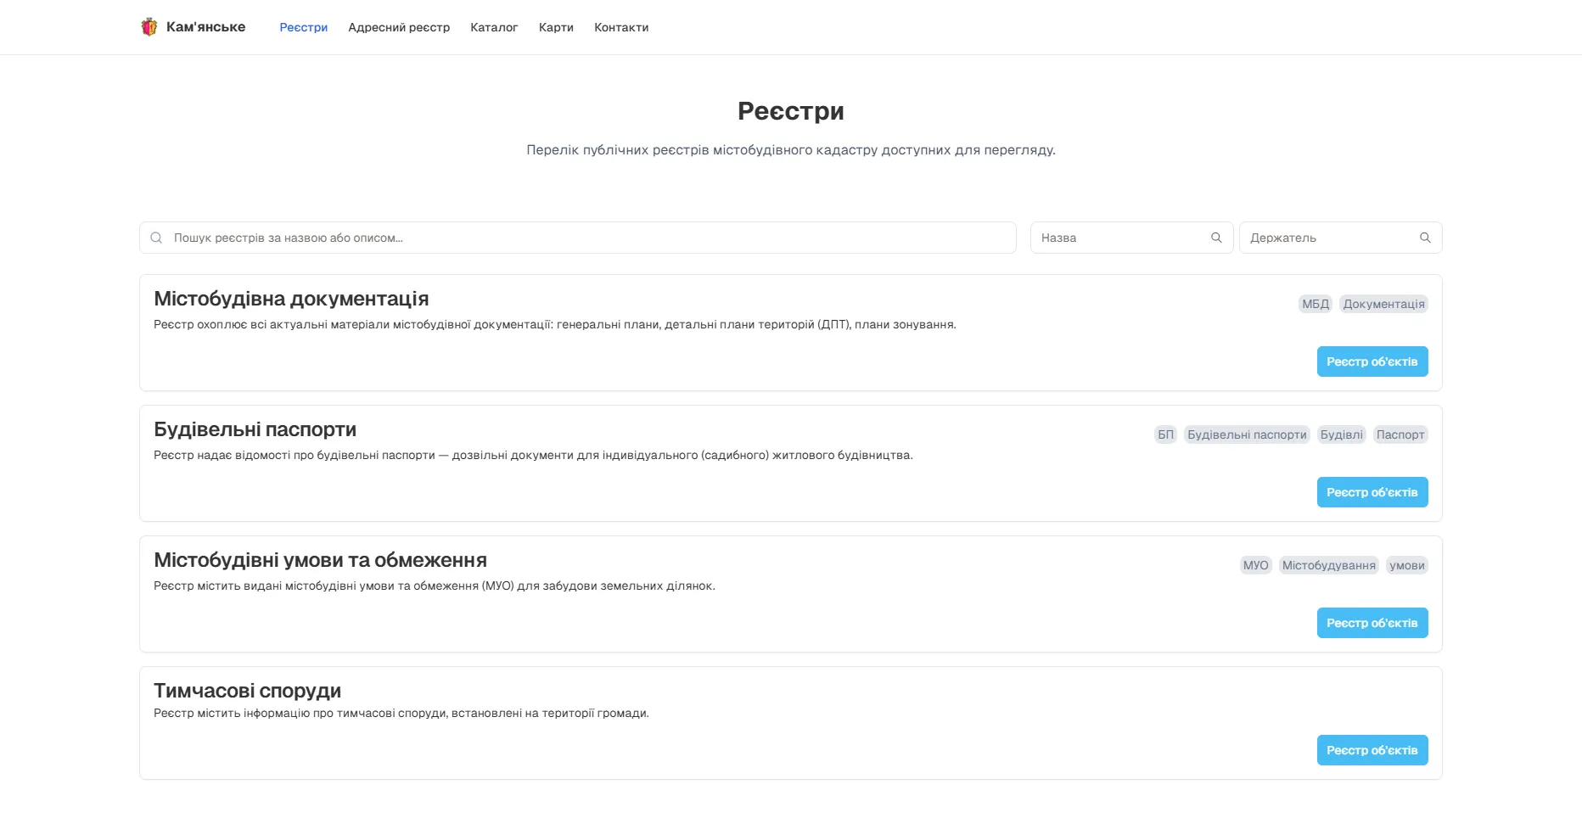Viewport: 1582px width, 818px height.
Task: Select the МУО tag
Action: click(x=1255, y=565)
